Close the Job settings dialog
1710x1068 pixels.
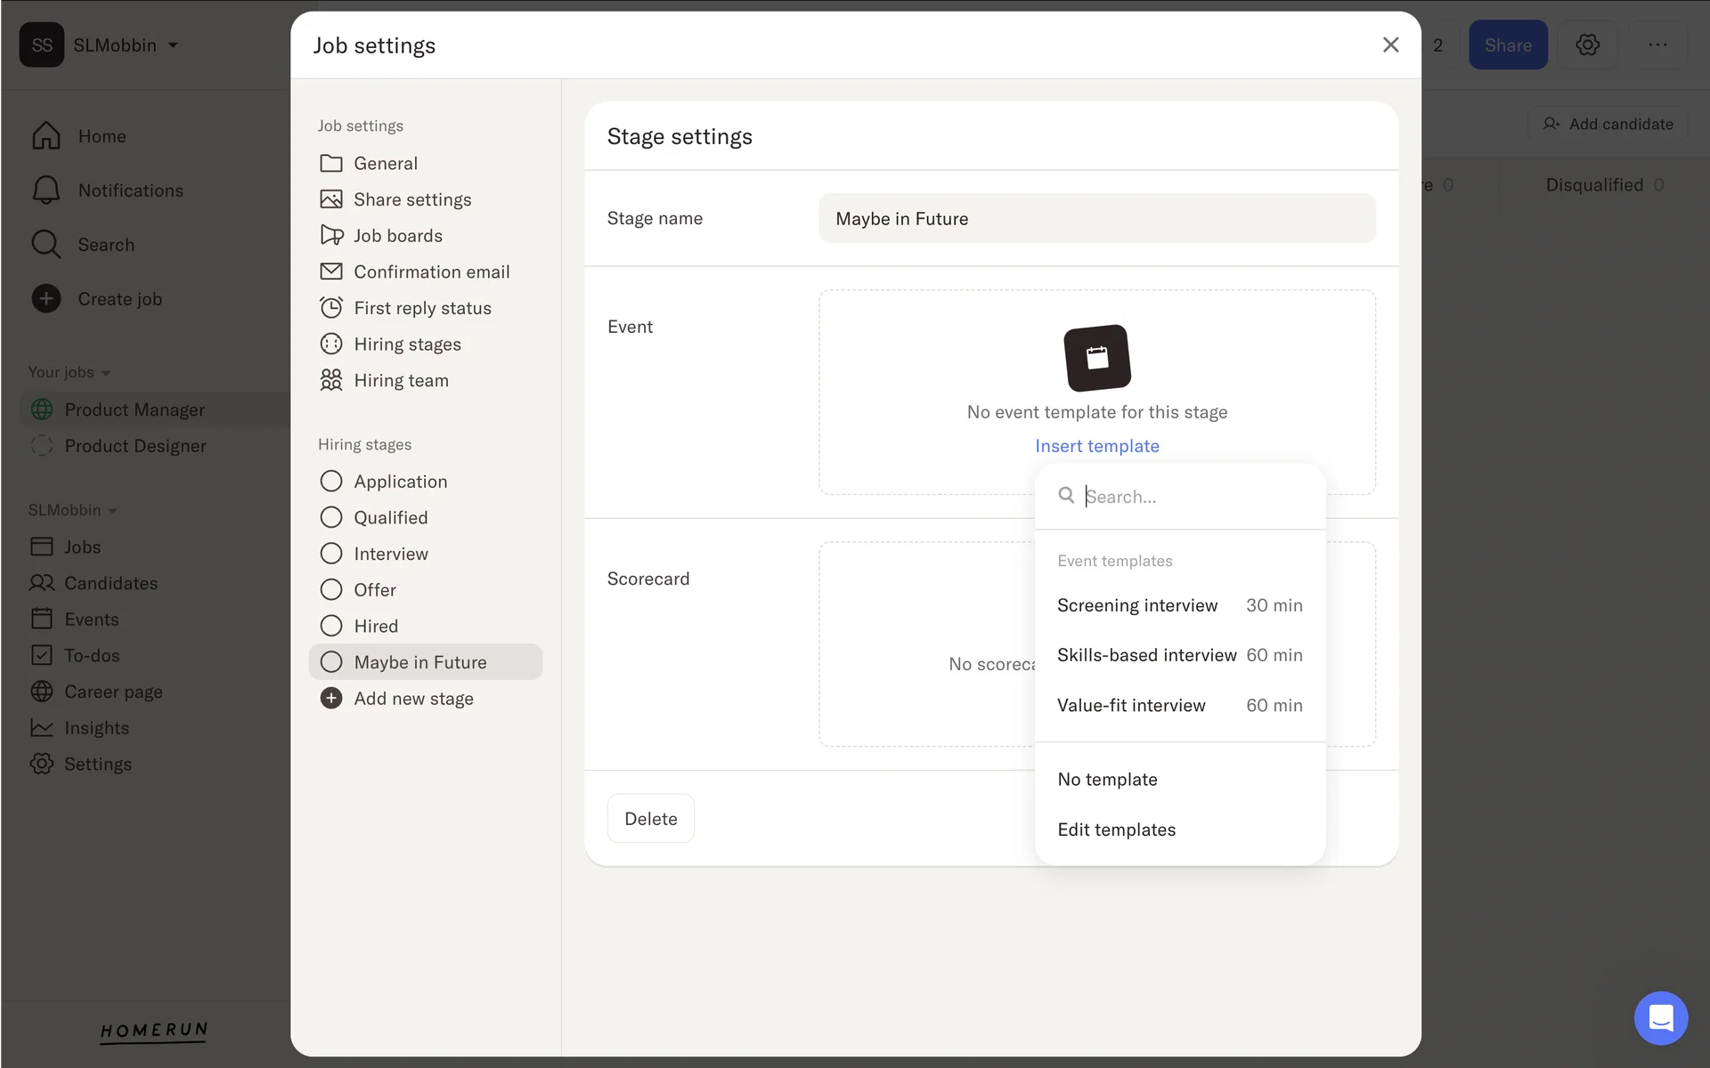pyautogui.click(x=1390, y=44)
